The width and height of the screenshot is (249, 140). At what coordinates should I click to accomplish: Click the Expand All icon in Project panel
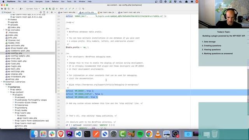(x=44, y=12)
